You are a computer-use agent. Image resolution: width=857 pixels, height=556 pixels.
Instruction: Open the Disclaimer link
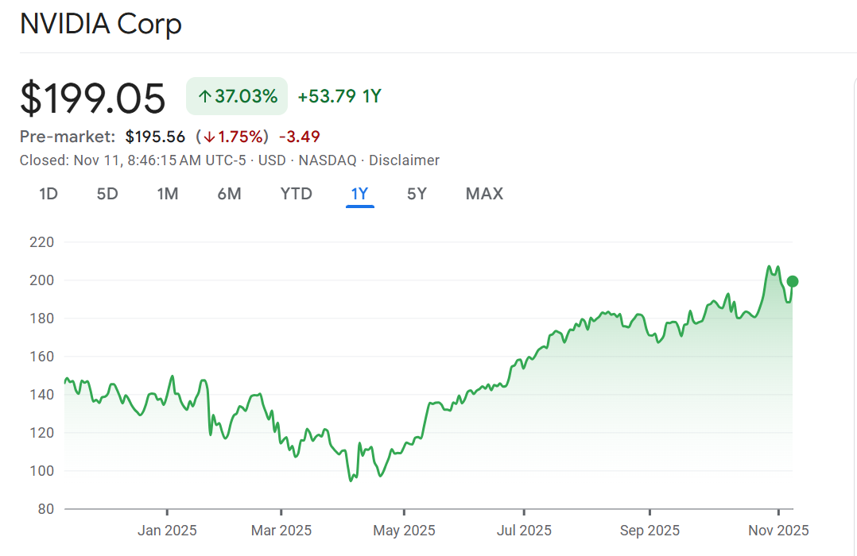(405, 160)
